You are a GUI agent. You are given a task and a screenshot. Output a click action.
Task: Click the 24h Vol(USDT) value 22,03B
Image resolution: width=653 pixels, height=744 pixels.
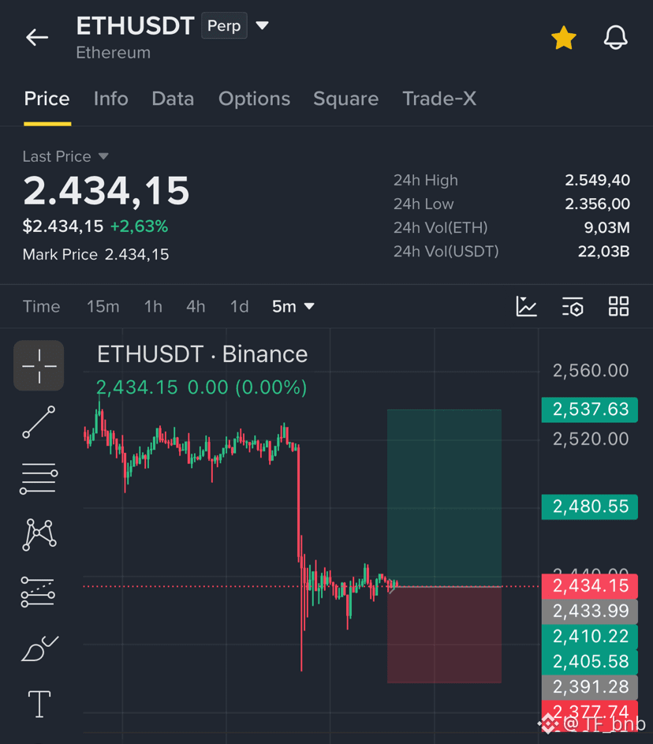click(603, 252)
